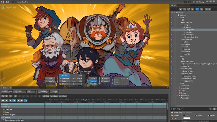217x122 pixels.
Task: Click the dopesheet lock rows icon
Action: click(15, 96)
